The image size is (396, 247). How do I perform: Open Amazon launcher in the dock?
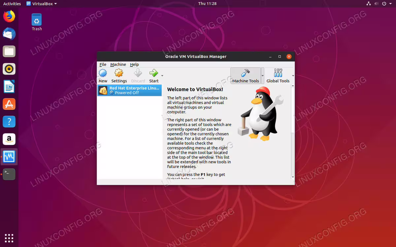9,139
